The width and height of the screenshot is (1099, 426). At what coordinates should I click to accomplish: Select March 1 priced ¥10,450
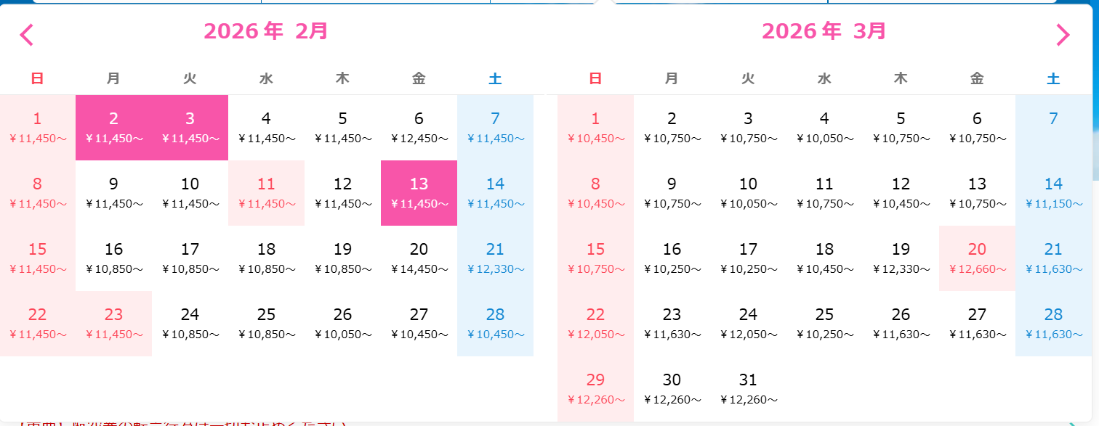coord(596,127)
